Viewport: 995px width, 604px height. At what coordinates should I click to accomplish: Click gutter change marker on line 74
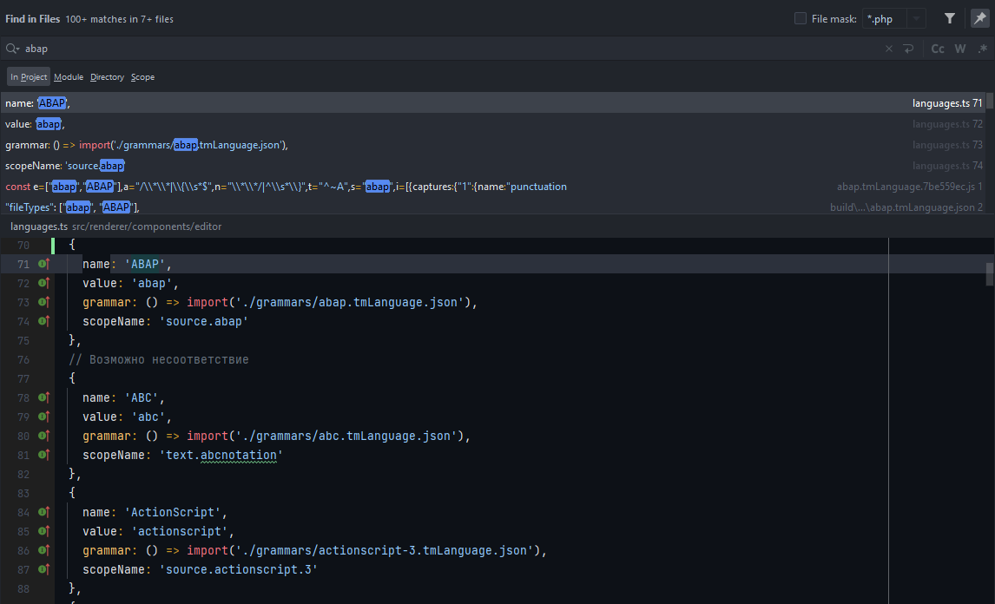click(x=43, y=321)
